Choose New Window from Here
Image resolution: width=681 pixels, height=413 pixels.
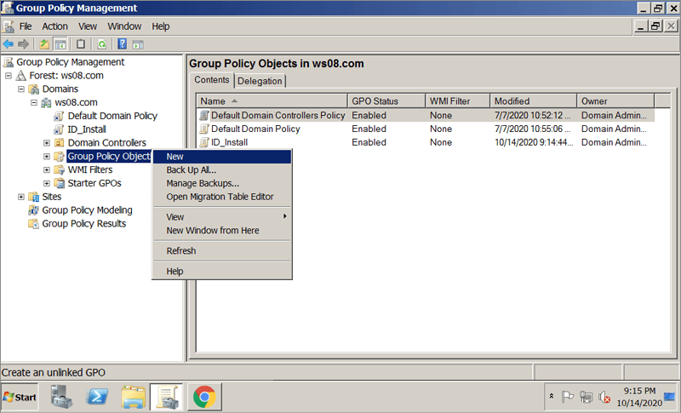pyautogui.click(x=222, y=231)
